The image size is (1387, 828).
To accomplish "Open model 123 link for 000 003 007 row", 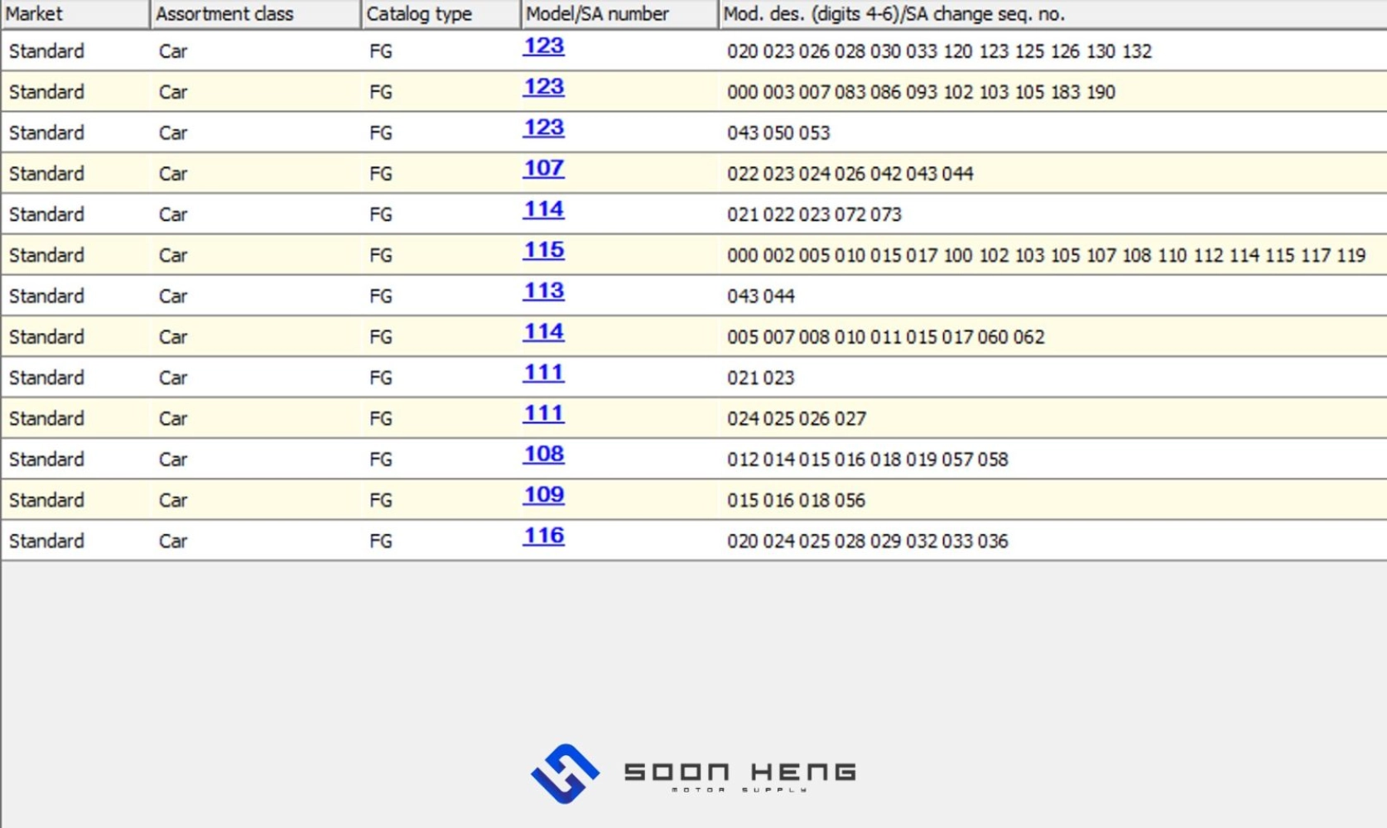I will pos(543,87).
